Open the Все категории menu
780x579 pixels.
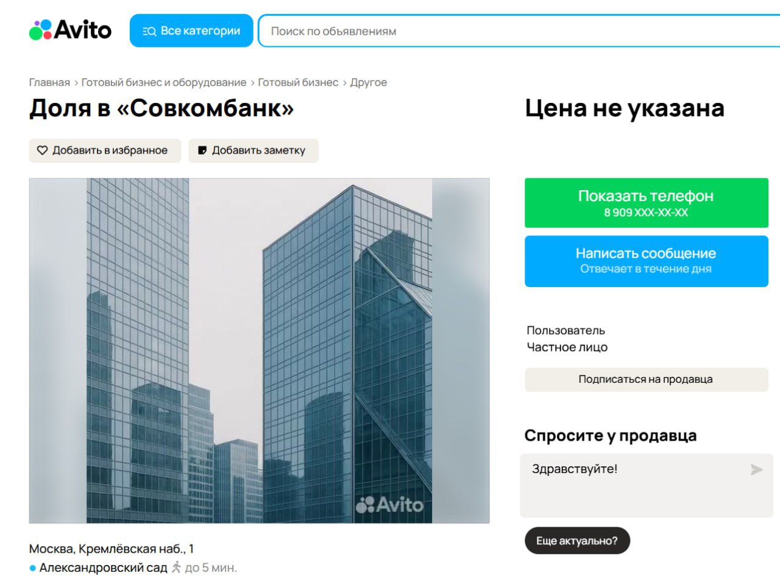[191, 30]
